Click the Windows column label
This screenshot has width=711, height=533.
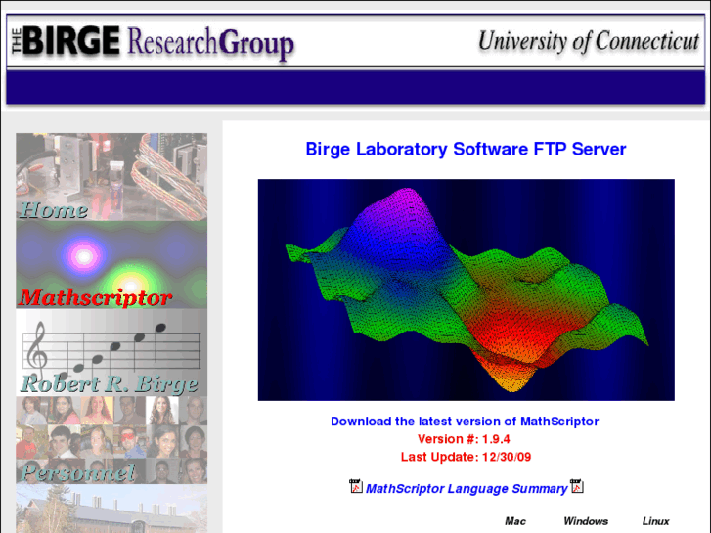click(586, 521)
